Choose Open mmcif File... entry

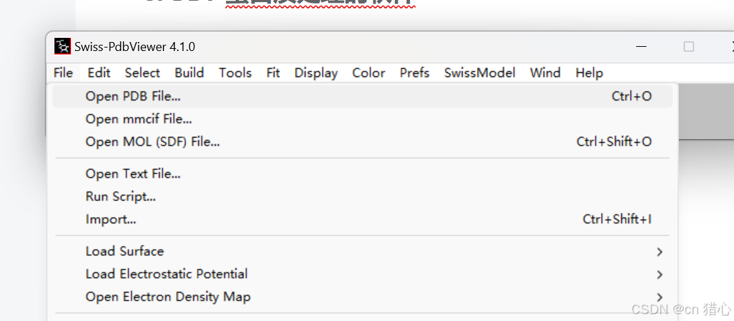363,119
